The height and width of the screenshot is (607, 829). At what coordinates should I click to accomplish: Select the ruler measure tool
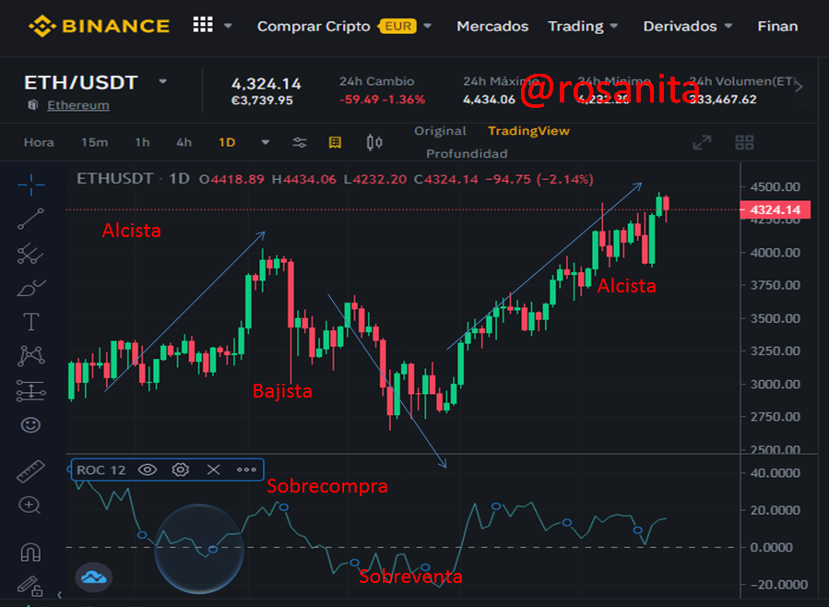tap(30, 471)
